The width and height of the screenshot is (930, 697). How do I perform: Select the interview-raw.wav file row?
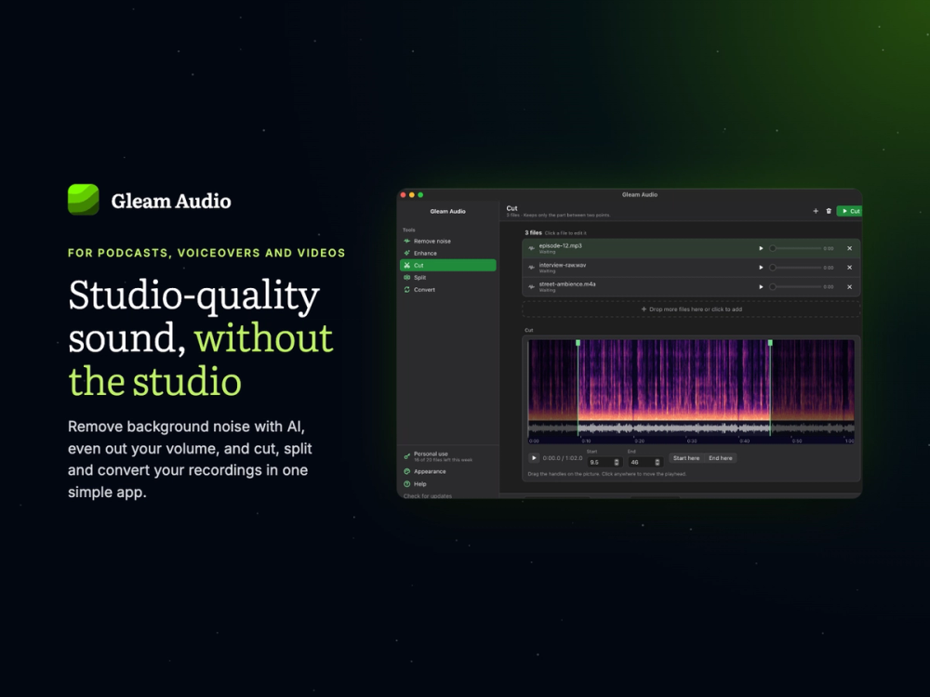[691, 268]
